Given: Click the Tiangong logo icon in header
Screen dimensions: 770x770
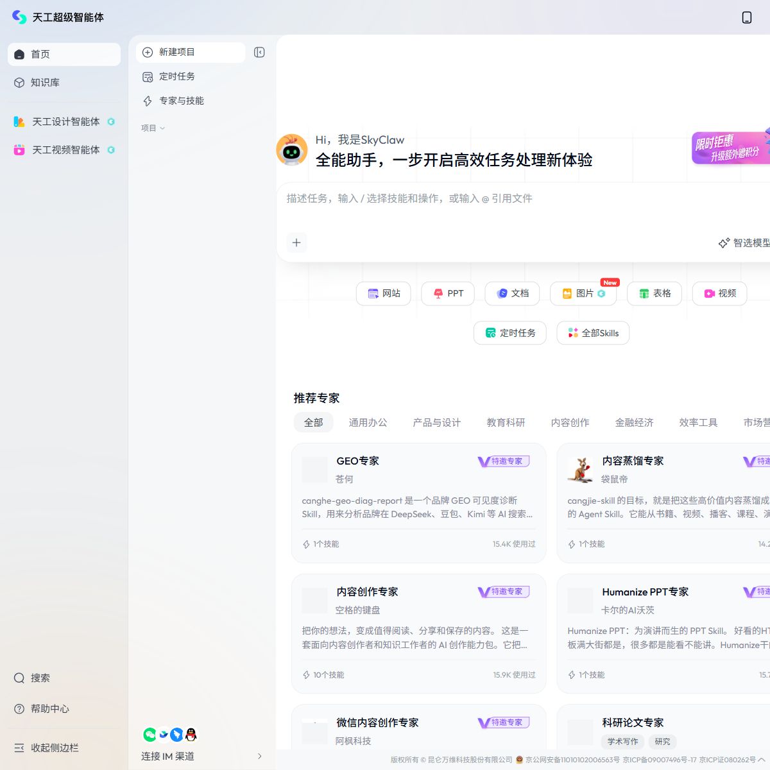Looking at the screenshot, I should [x=19, y=17].
